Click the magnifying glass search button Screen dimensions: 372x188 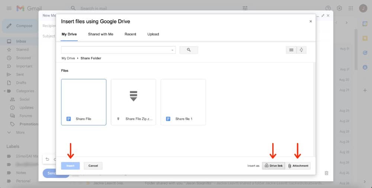click(x=189, y=50)
